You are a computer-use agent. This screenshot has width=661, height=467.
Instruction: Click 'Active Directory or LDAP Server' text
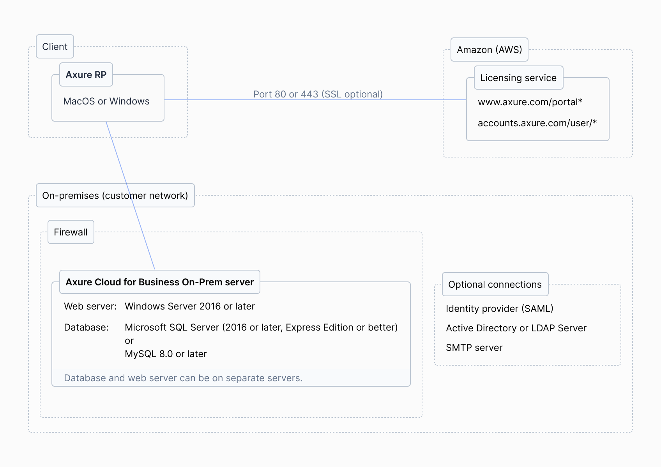pyautogui.click(x=516, y=328)
